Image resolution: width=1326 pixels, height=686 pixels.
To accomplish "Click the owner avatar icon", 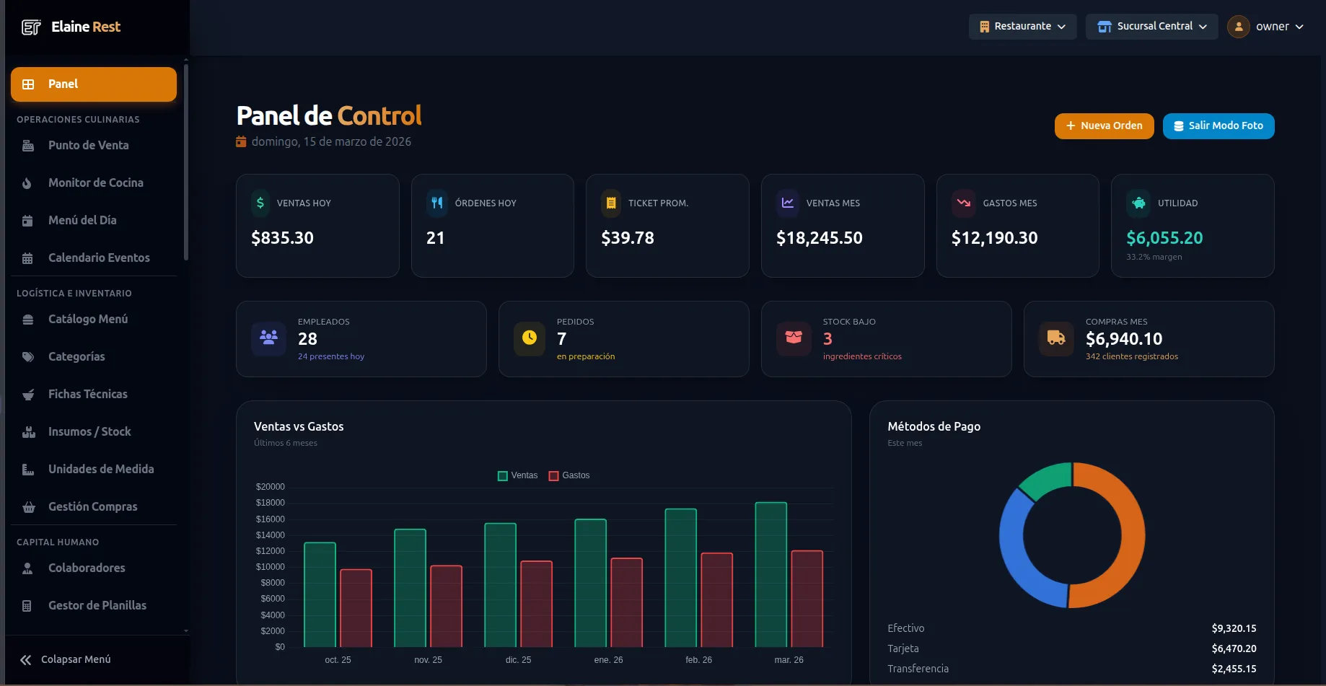I will [x=1239, y=27].
